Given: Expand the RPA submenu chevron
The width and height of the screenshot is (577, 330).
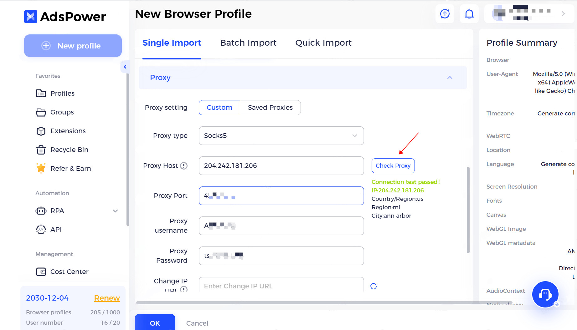Looking at the screenshot, I should pos(115,211).
